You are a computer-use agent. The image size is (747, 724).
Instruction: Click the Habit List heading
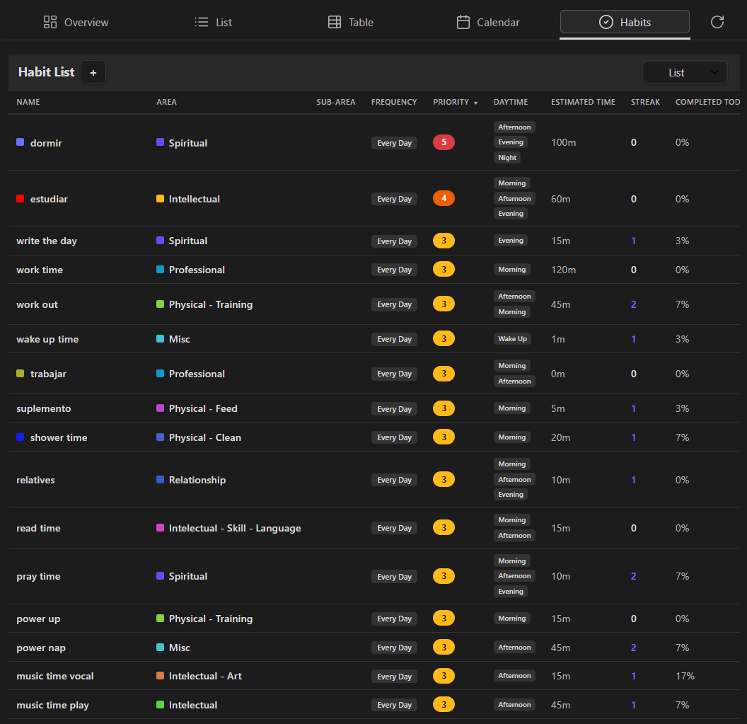coord(46,72)
